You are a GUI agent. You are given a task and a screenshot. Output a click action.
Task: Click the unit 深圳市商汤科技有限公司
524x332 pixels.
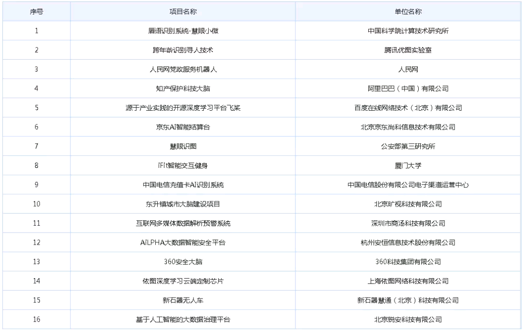click(408, 223)
